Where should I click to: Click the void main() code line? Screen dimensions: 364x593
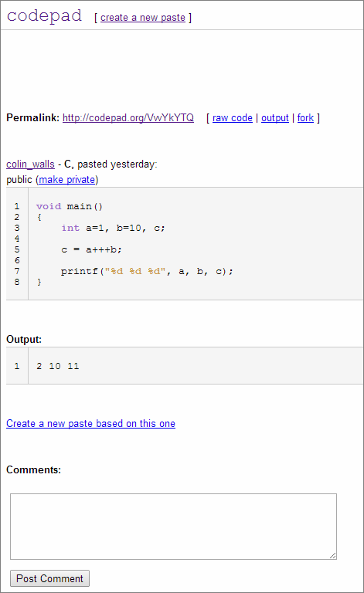(70, 206)
